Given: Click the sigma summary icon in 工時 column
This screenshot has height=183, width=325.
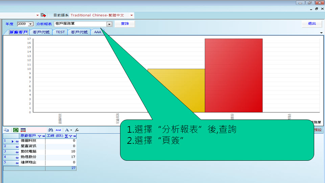Looking at the screenshot, I should pos(66,136).
